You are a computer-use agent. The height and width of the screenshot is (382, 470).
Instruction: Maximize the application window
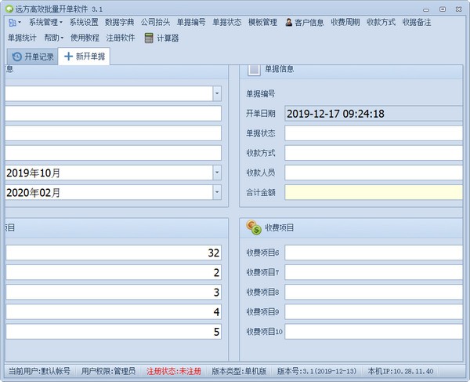(443, 9)
